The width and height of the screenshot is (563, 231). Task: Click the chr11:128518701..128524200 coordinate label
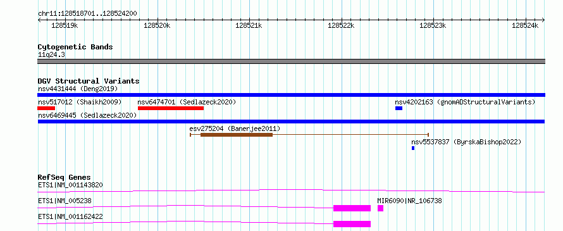point(87,14)
